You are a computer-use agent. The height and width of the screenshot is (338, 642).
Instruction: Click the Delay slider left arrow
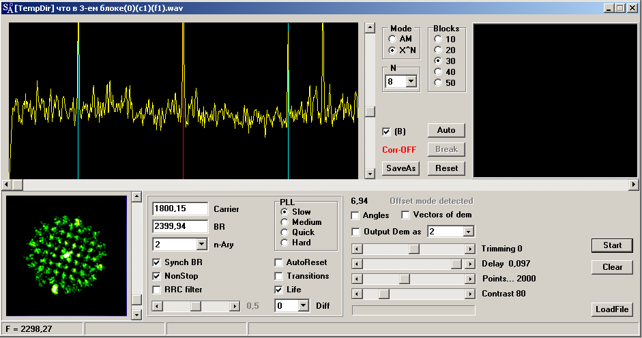tap(356, 264)
